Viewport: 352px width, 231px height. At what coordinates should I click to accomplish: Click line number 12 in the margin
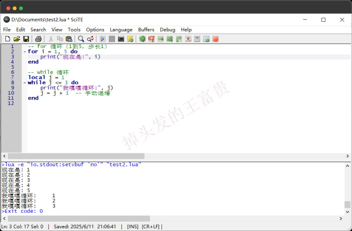point(11,103)
